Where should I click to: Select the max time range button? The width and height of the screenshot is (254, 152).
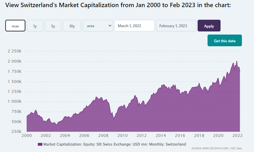coord(15,26)
